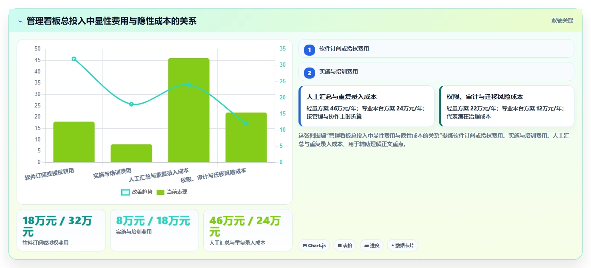Click the 进度 tag
The width and height of the screenshot is (591, 268).
[x=372, y=245]
